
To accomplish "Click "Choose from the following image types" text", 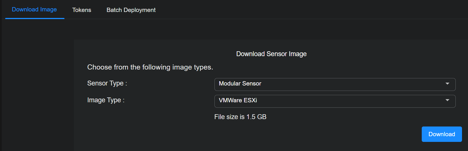I will (150, 67).
